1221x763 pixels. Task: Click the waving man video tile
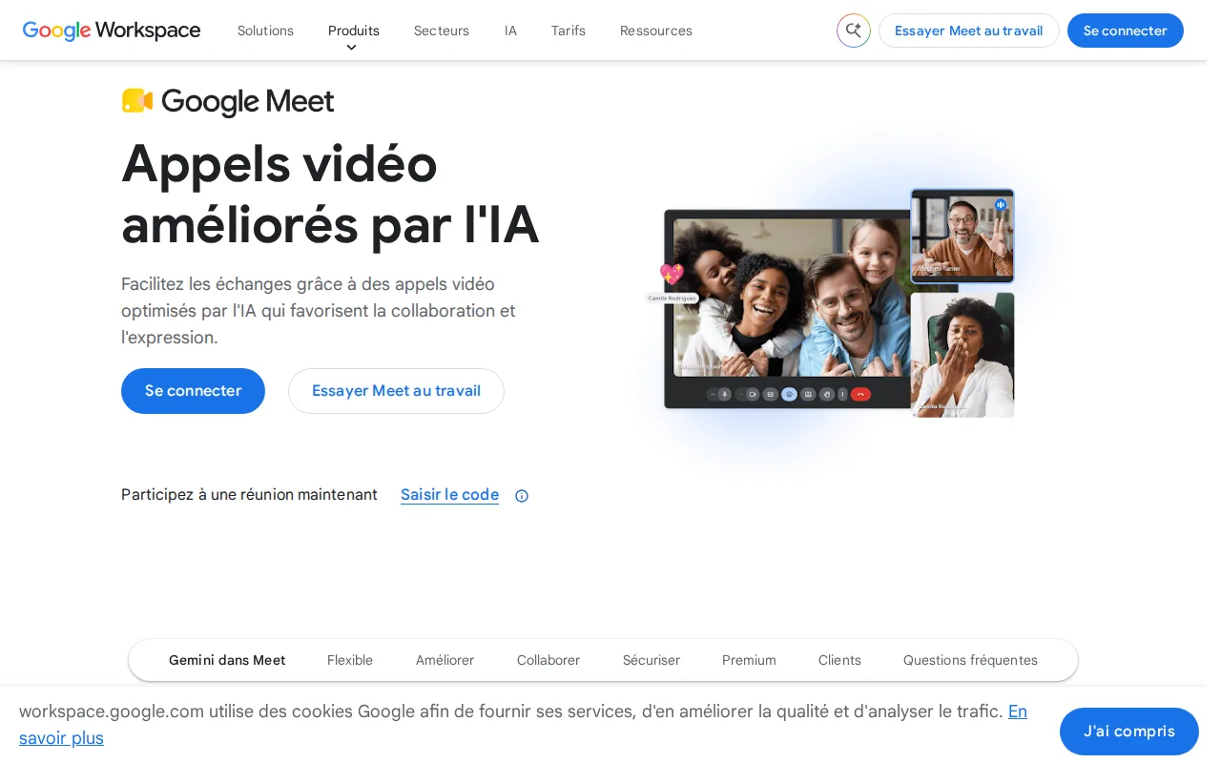tap(962, 236)
